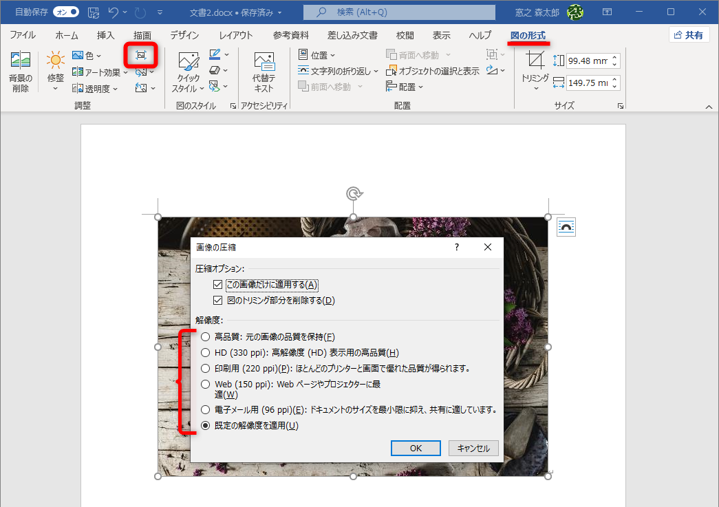Increase picture height with up stepper
This screenshot has height=507, width=719.
tap(614, 57)
